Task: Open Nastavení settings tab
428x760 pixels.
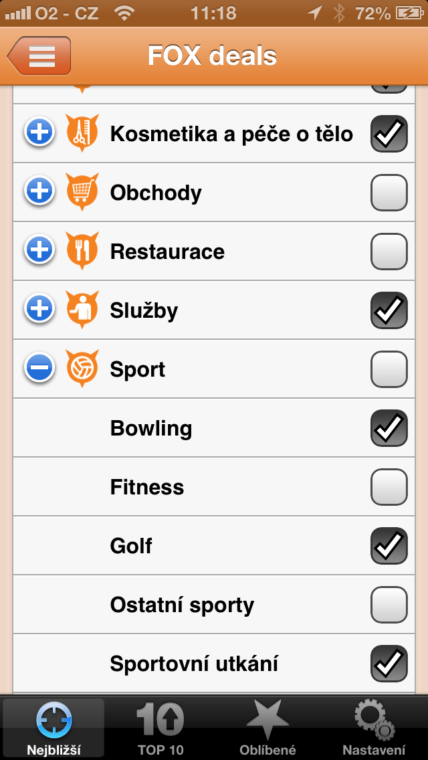Action: point(374,729)
